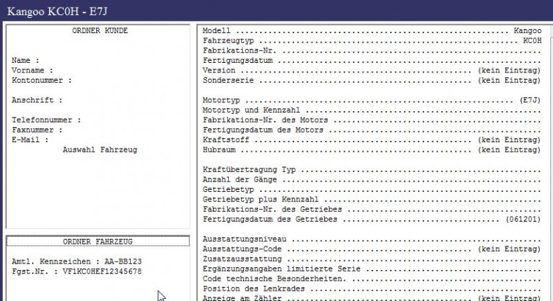Click the Amtl. Kennzeichen AA-BB123 line
This screenshot has height=301, width=553.
(x=77, y=262)
